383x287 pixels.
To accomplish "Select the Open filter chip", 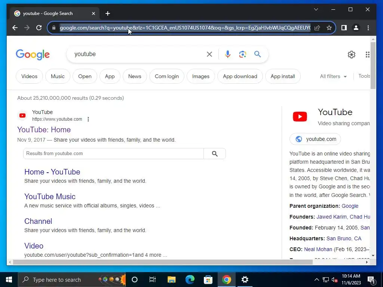I will click(85, 76).
